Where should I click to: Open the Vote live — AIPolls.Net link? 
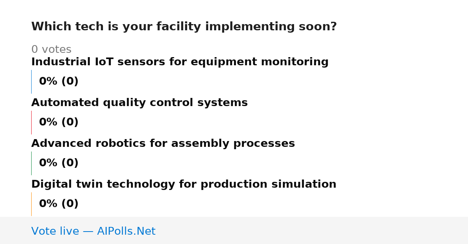point(93,231)
